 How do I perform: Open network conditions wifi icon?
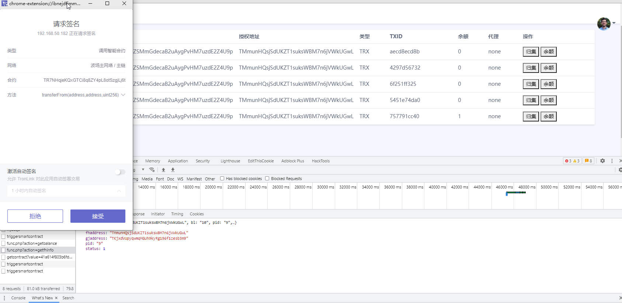(152, 170)
